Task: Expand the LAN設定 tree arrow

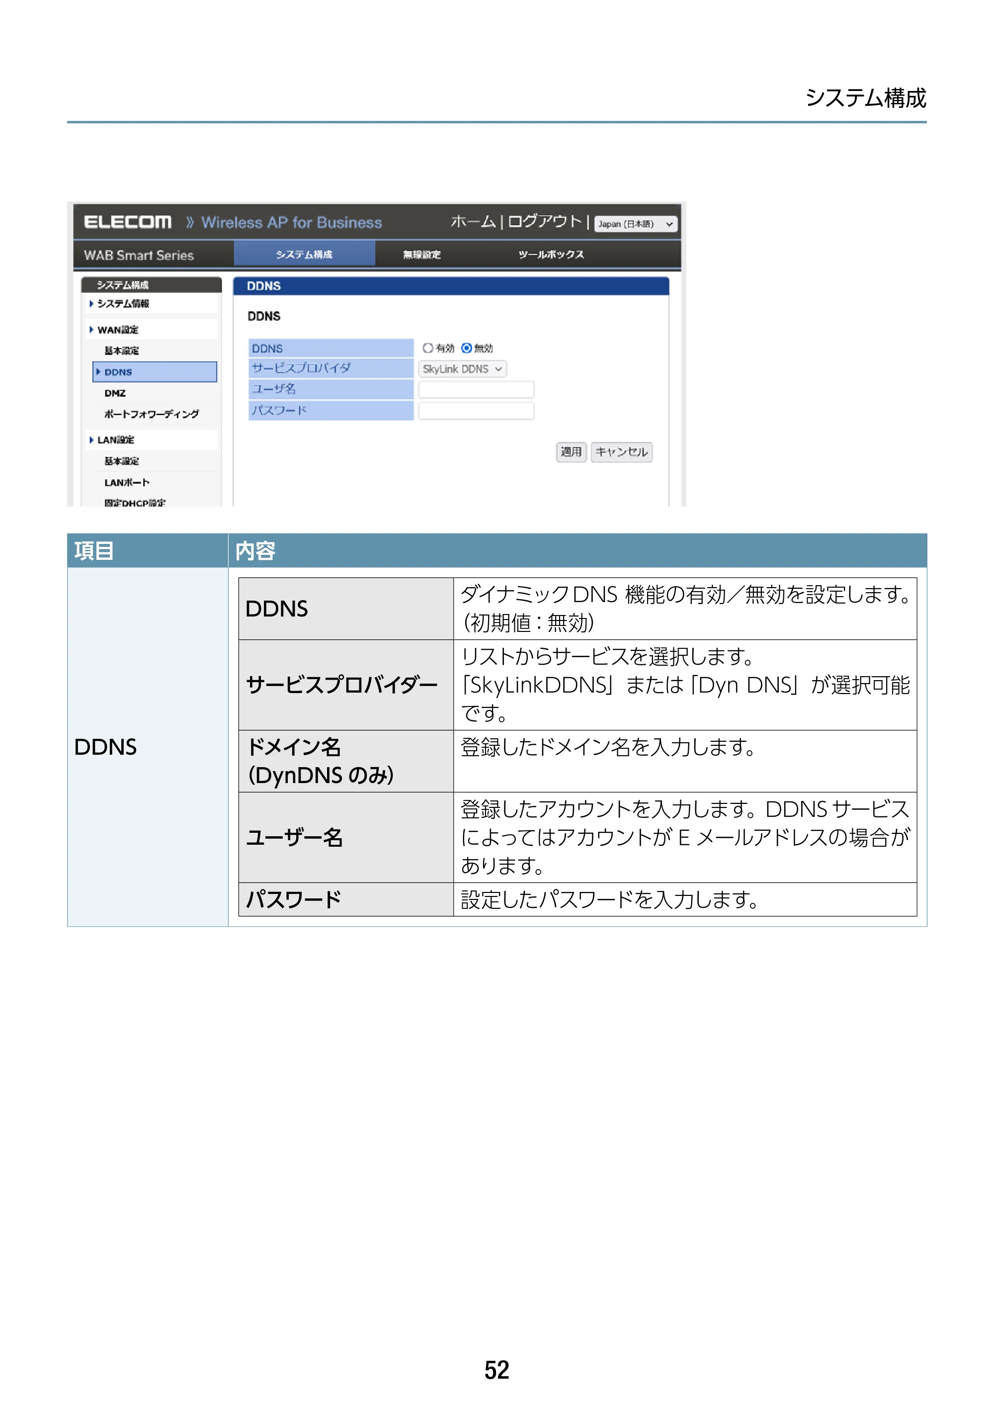Action: click(91, 440)
